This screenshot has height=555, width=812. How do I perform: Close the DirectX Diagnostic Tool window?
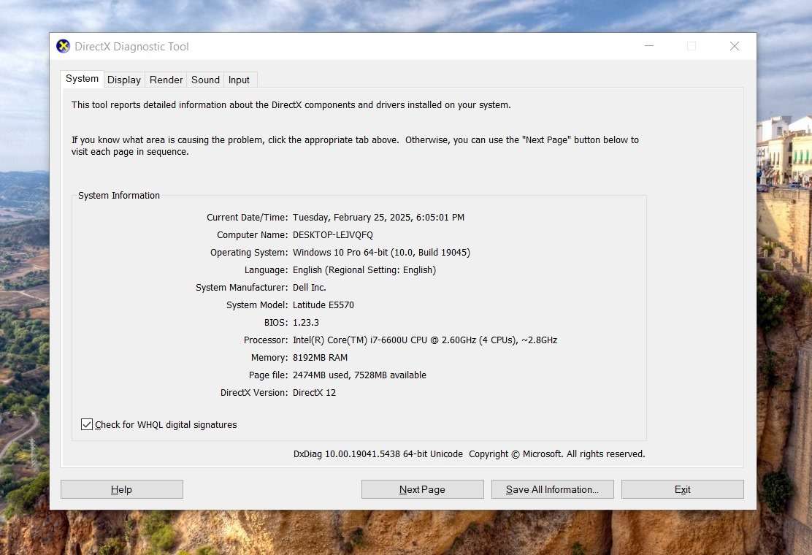pos(735,46)
